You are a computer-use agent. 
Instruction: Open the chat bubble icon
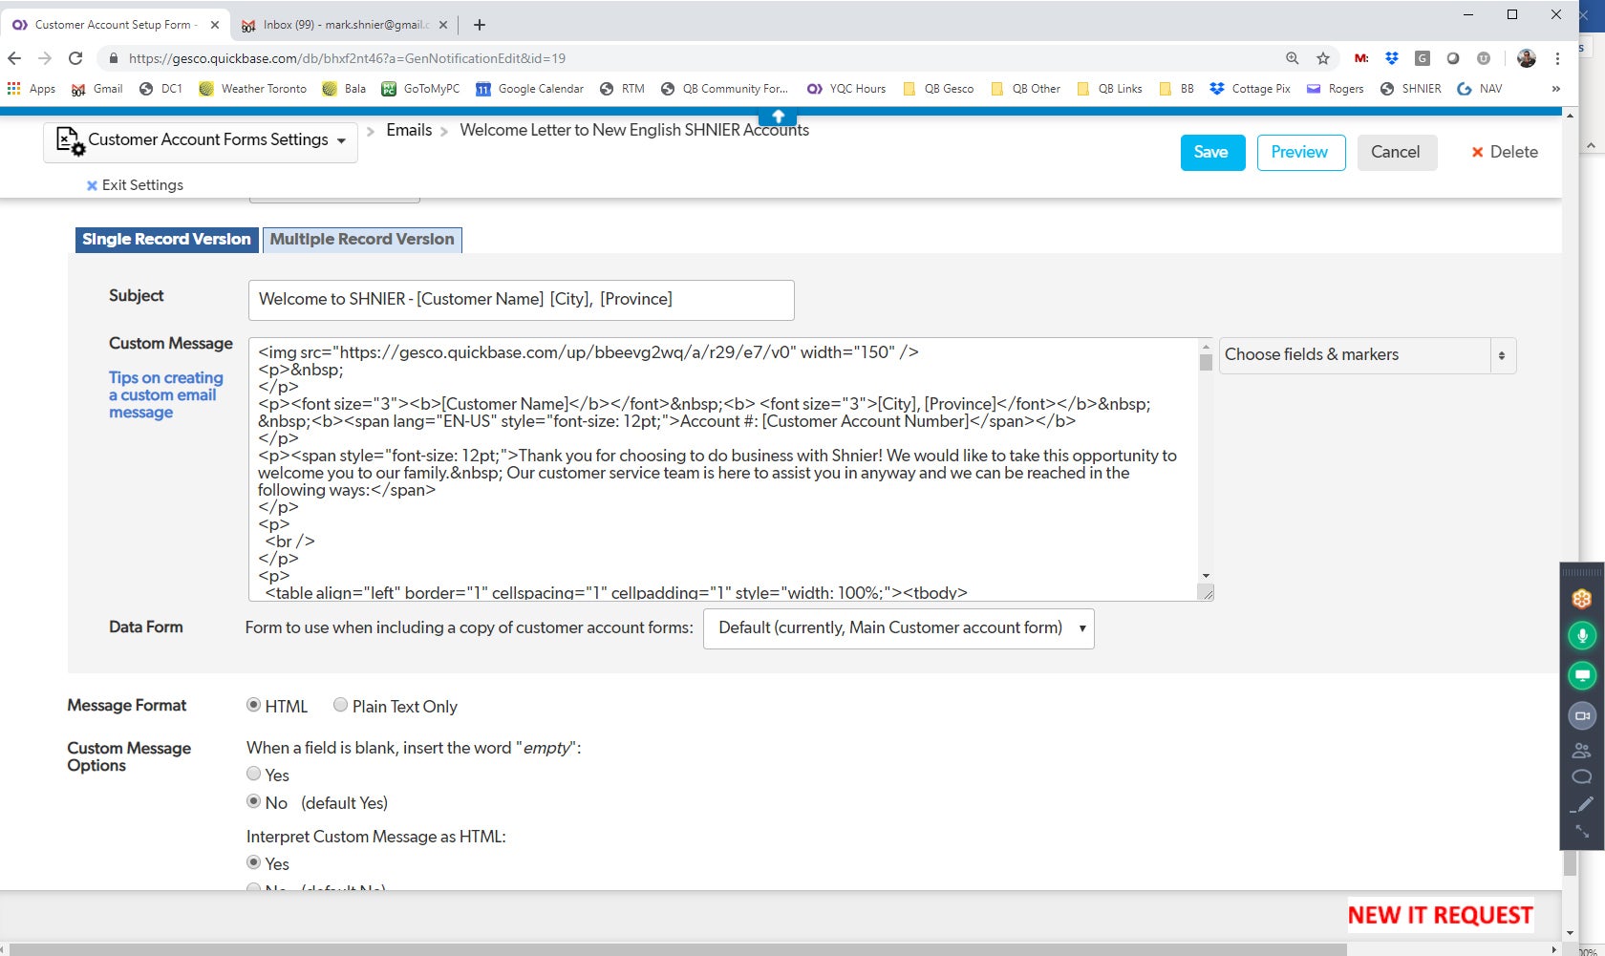click(1582, 776)
